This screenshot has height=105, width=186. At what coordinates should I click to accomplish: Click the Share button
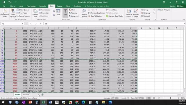pos(180,6)
